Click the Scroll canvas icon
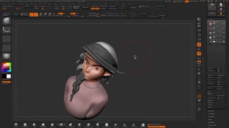229x128 pixels. pos(199,26)
